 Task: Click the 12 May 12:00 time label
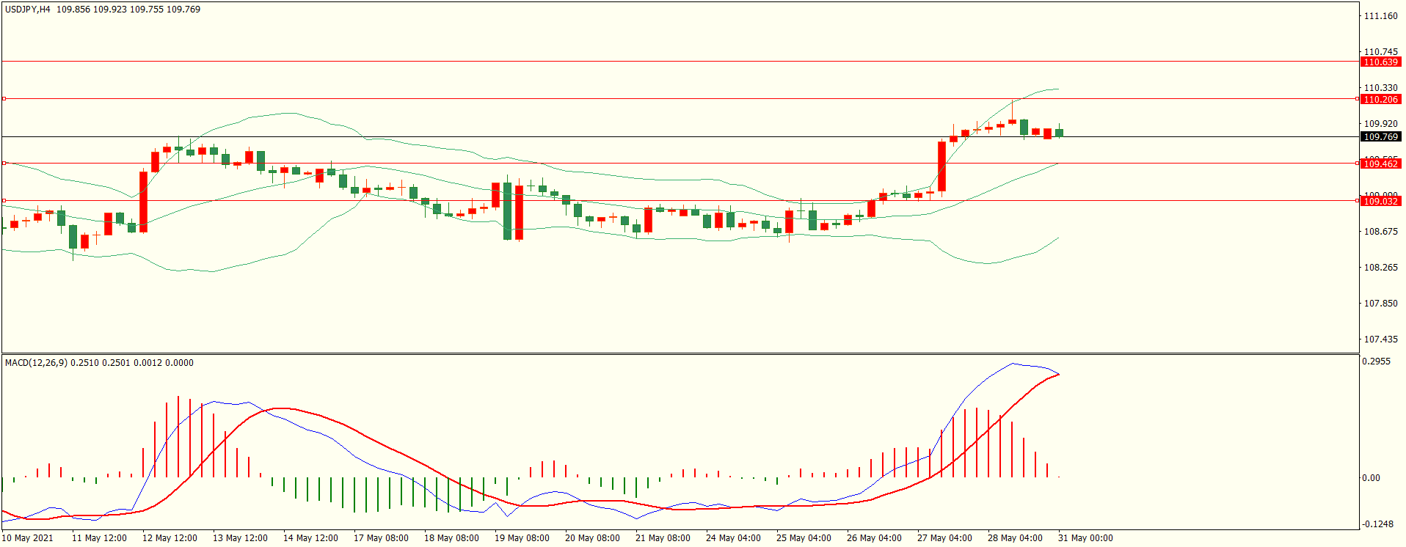pos(170,538)
